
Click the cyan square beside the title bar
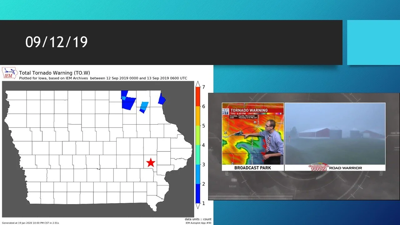pos(373,42)
